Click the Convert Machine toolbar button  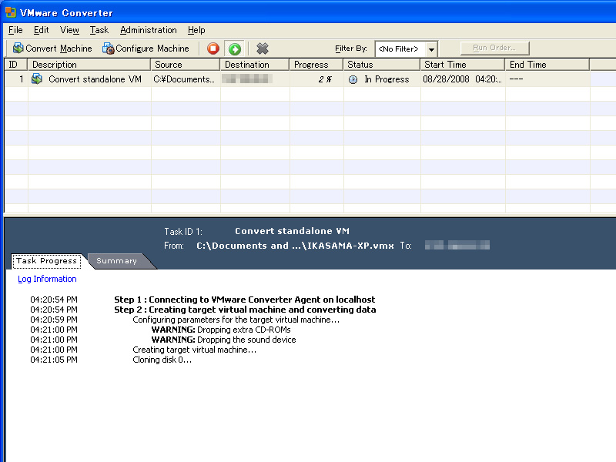coord(52,49)
